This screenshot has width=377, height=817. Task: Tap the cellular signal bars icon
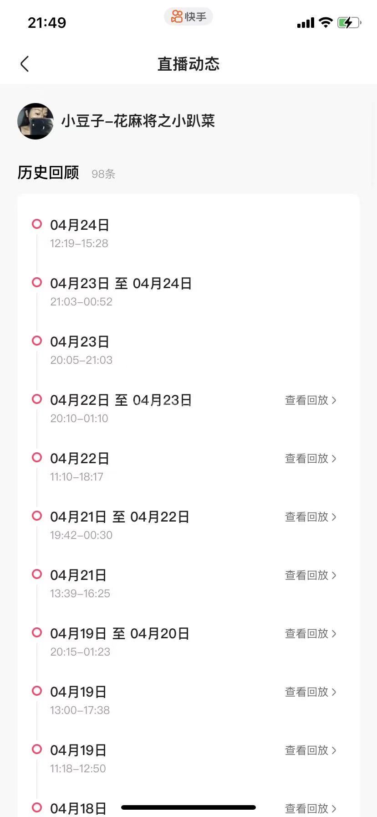tap(306, 23)
